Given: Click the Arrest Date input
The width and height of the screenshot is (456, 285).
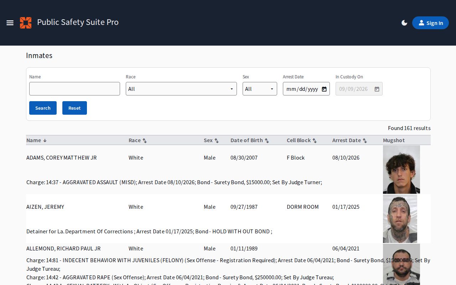Looking at the screenshot, I should tap(306, 89).
